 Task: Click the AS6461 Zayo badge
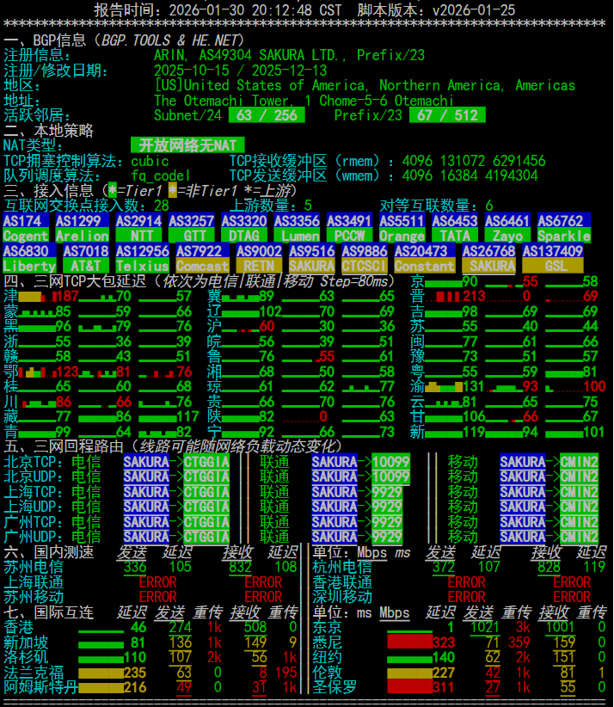[x=507, y=228]
